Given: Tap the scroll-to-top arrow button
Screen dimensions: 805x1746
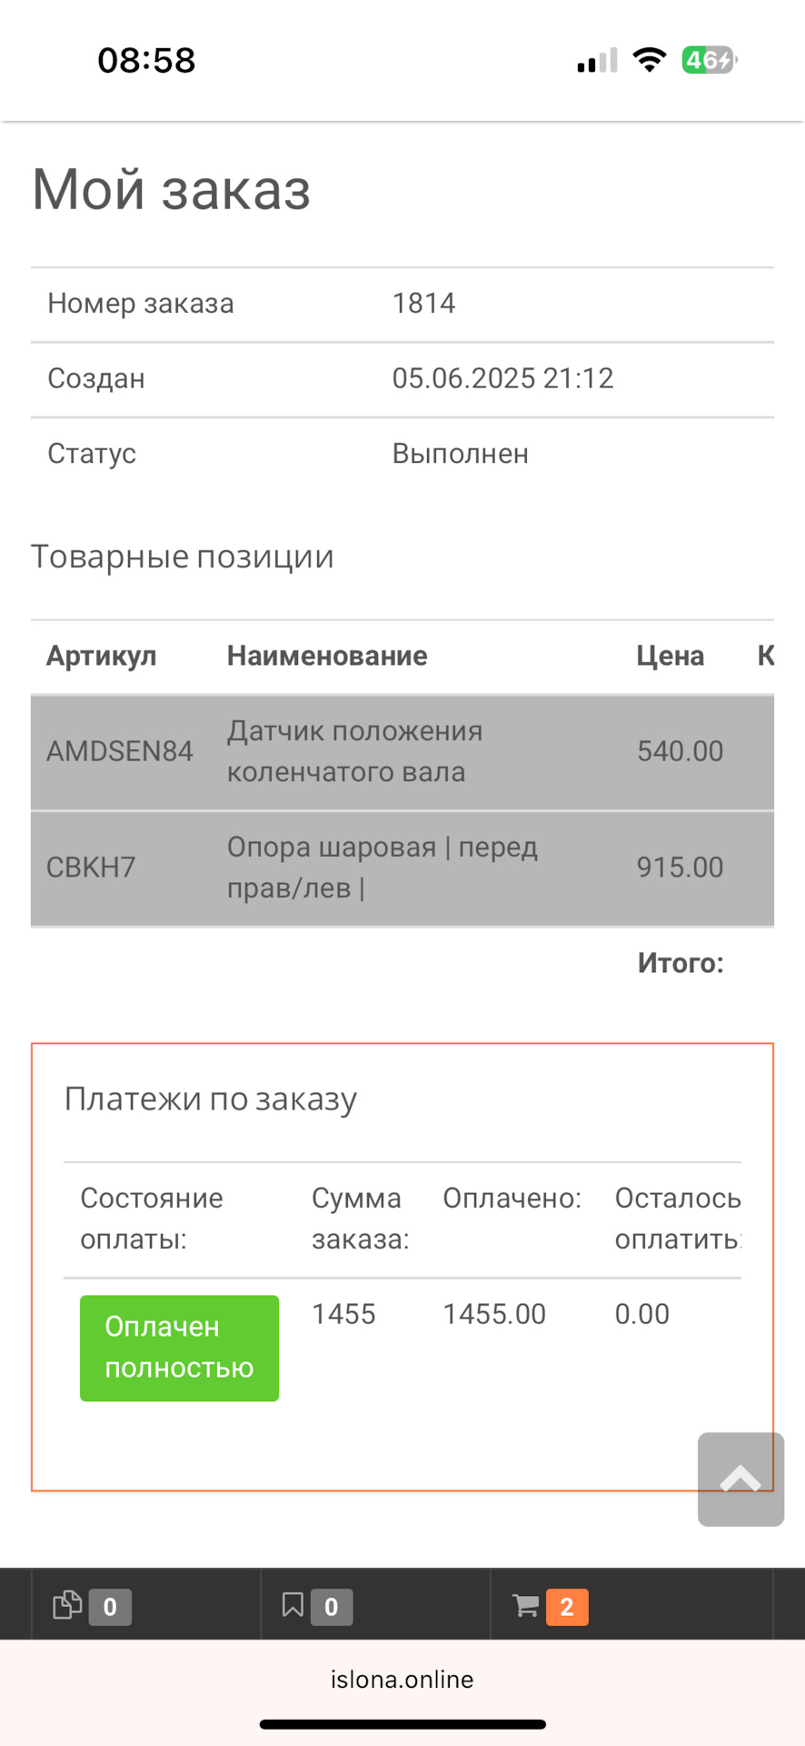Looking at the screenshot, I should click(740, 1480).
